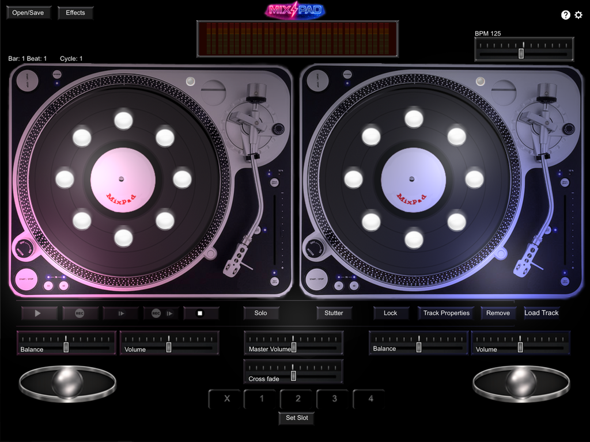Click the Load Track button

[x=542, y=313]
